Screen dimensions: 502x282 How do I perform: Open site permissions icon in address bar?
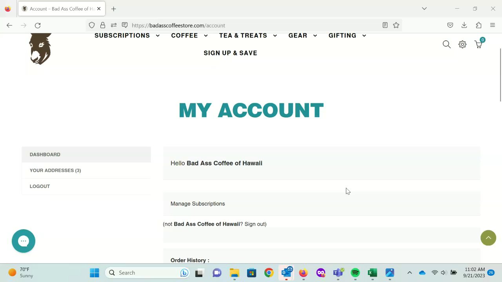tap(114, 25)
